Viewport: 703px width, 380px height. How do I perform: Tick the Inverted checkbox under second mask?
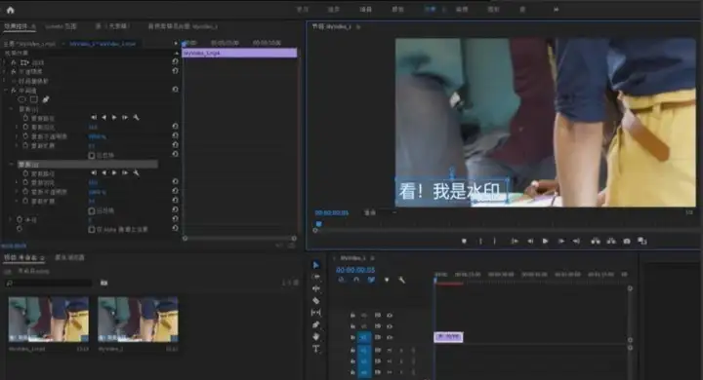tap(92, 210)
